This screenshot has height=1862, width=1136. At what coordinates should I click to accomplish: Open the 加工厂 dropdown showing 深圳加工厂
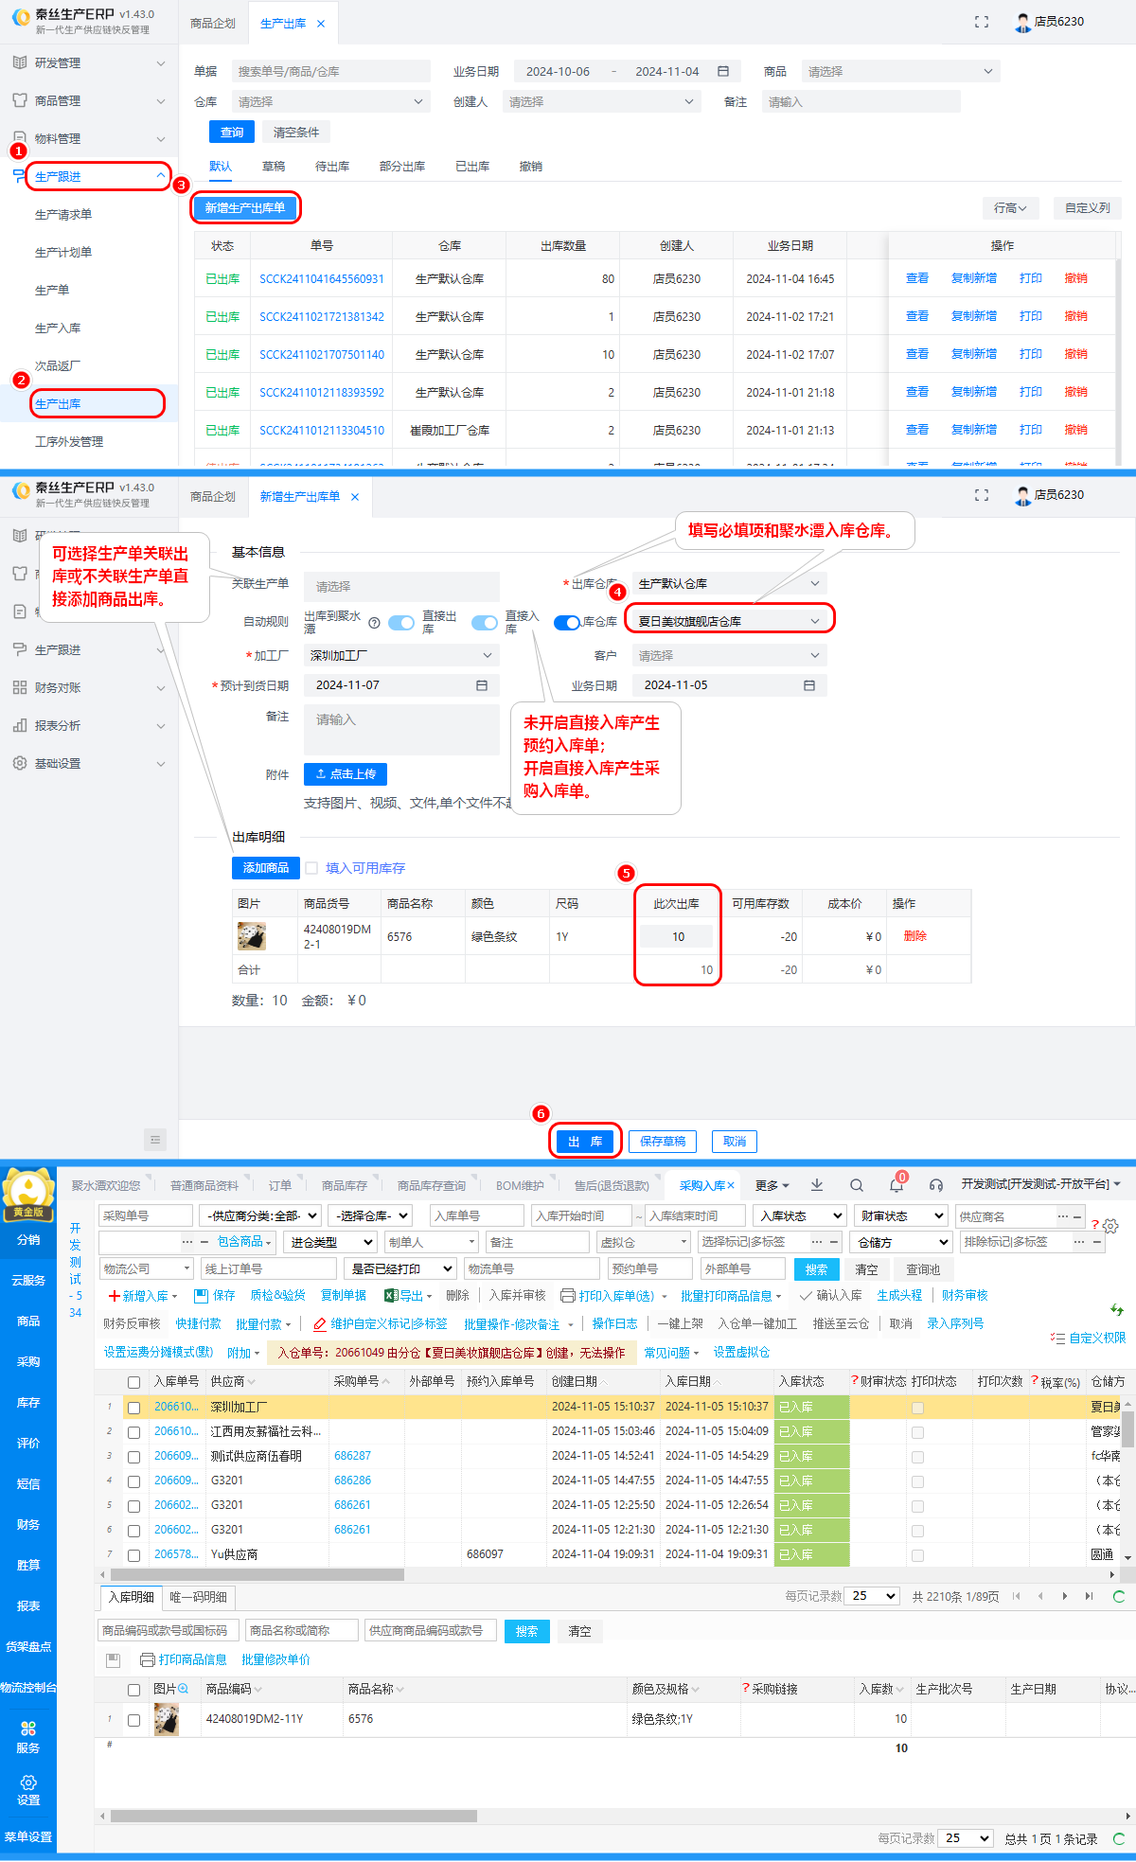[401, 655]
